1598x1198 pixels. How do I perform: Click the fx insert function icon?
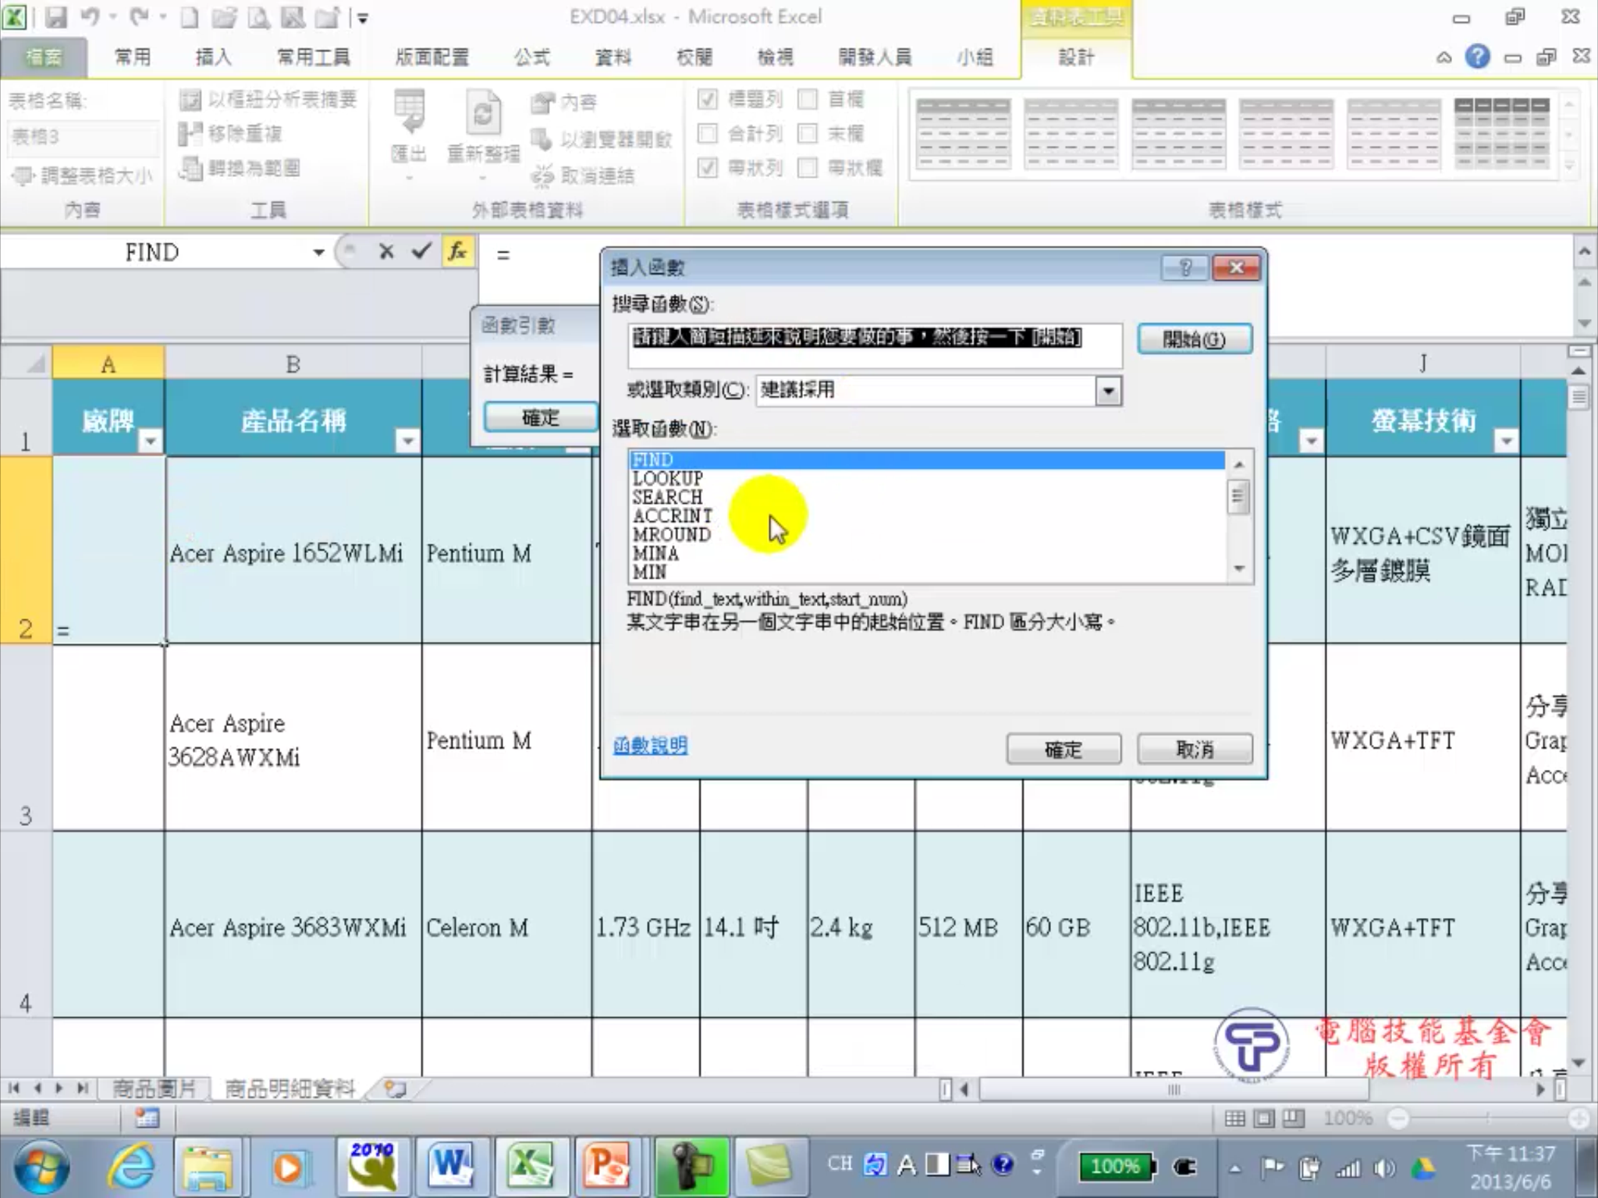coord(457,252)
